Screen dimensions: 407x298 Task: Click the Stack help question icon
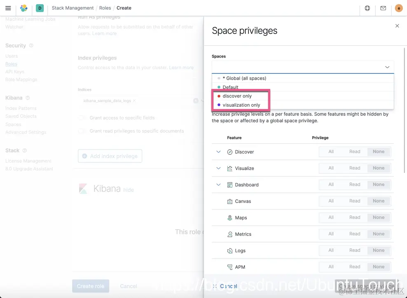tap(25, 150)
